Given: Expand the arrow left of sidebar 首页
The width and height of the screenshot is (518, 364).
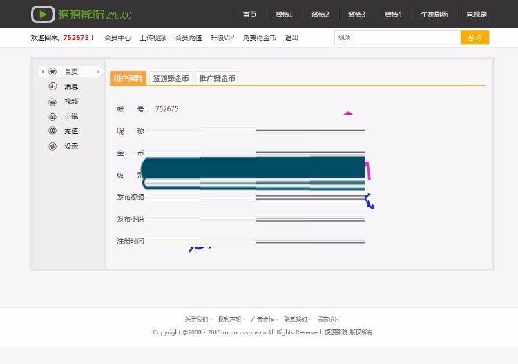Looking at the screenshot, I should 42,72.
